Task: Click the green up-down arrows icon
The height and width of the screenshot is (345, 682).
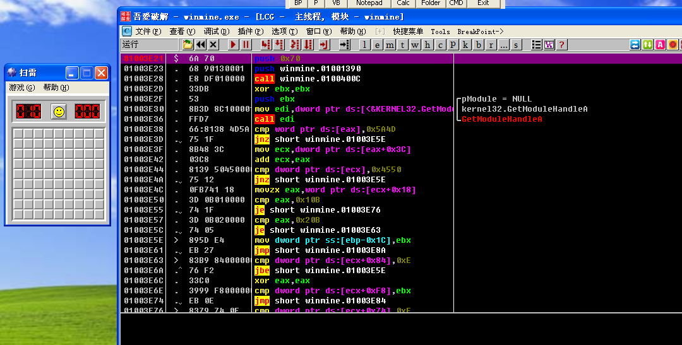Action: 648,44
